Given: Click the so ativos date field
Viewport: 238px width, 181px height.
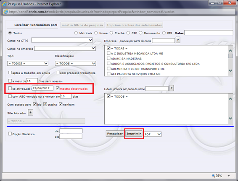Looking at the screenshot, I should 42,88.
